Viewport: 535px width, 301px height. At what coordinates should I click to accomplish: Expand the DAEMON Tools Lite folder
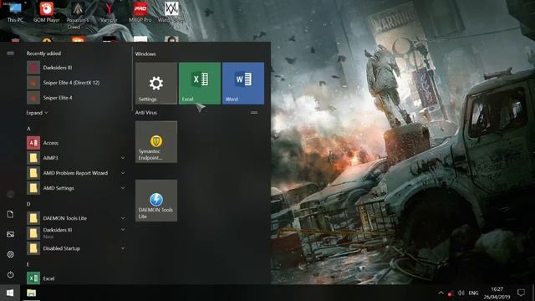(x=123, y=217)
